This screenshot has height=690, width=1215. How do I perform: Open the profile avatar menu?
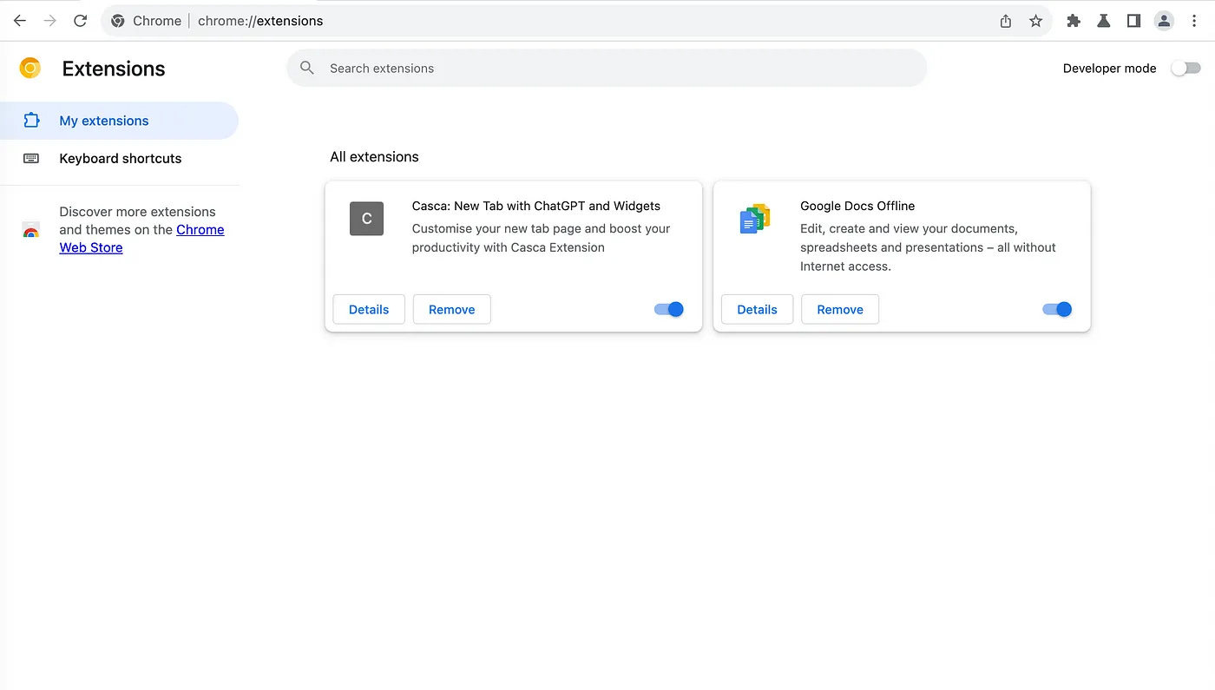[x=1164, y=21]
